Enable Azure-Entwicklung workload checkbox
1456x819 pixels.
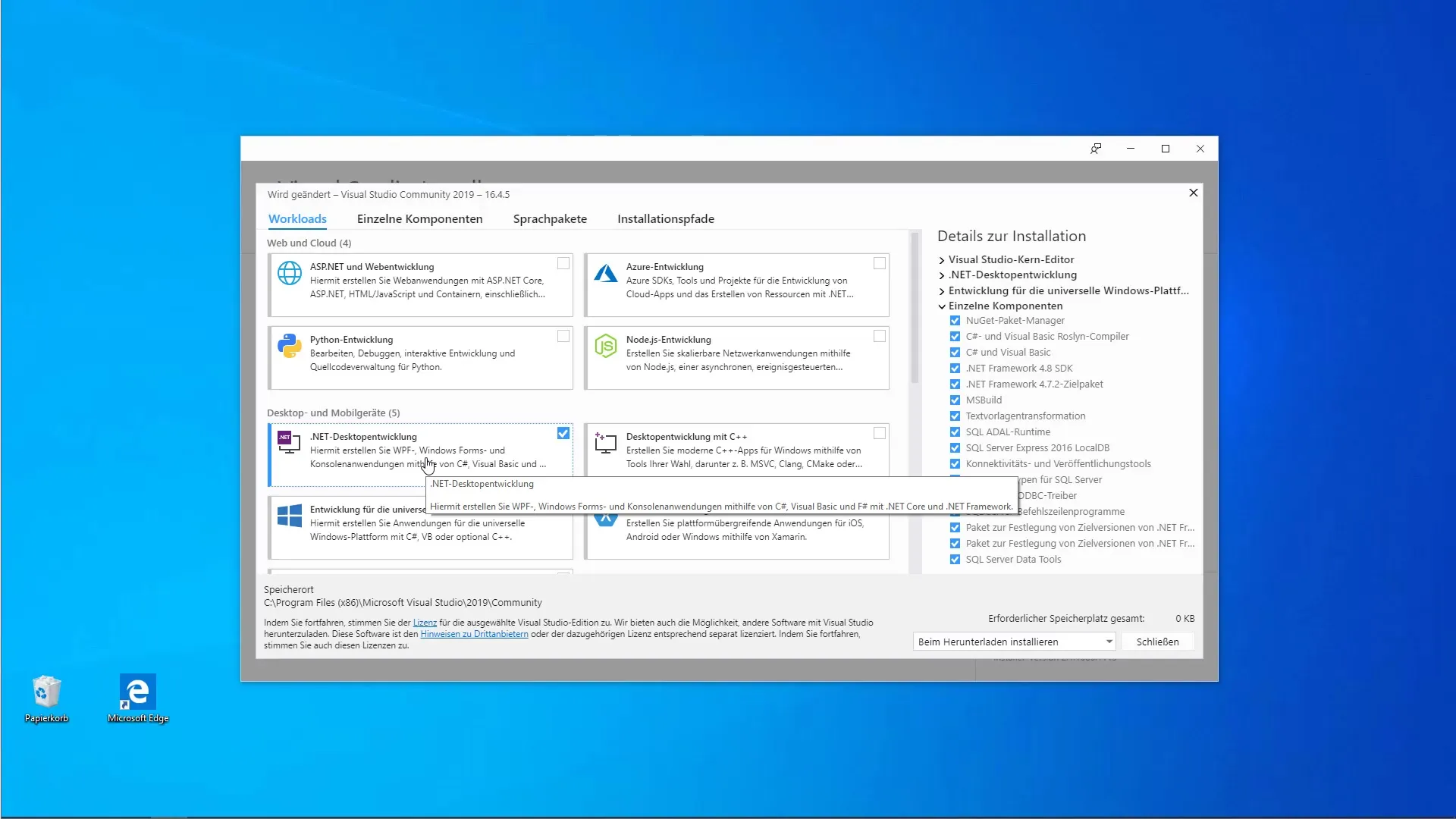pyautogui.click(x=880, y=263)
